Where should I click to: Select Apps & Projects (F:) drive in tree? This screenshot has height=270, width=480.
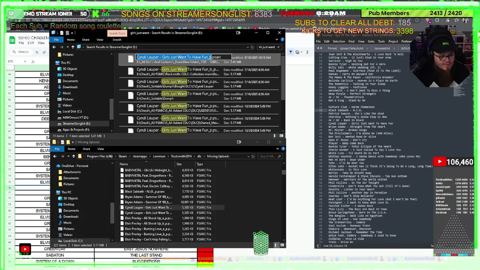click(76, 130)
